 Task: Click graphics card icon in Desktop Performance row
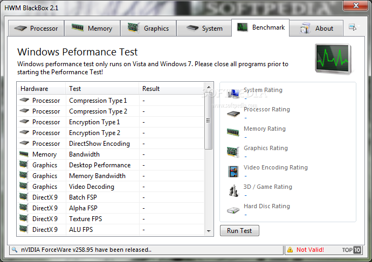click(24, 165)
